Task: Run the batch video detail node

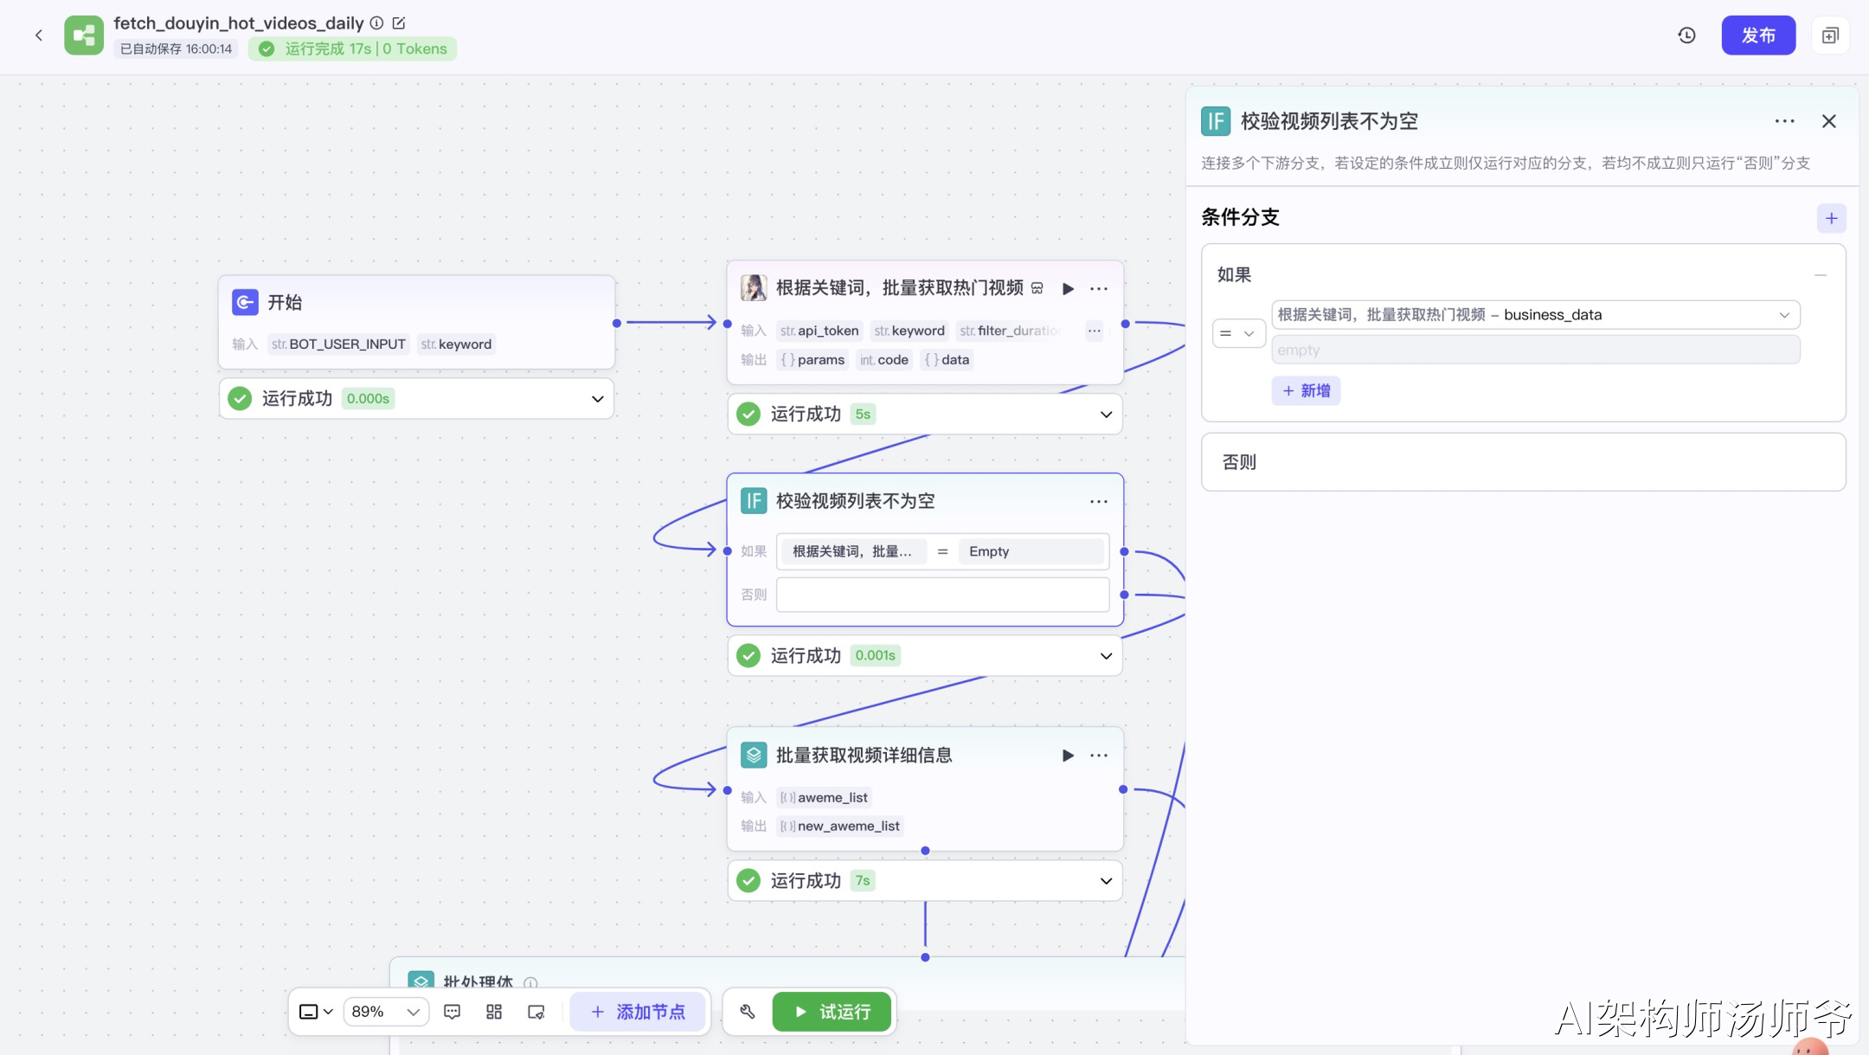Action: coord(1068,756)
